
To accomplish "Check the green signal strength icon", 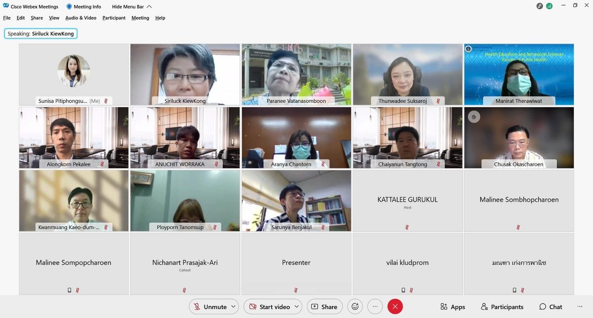I will click(x=550, y=6).
